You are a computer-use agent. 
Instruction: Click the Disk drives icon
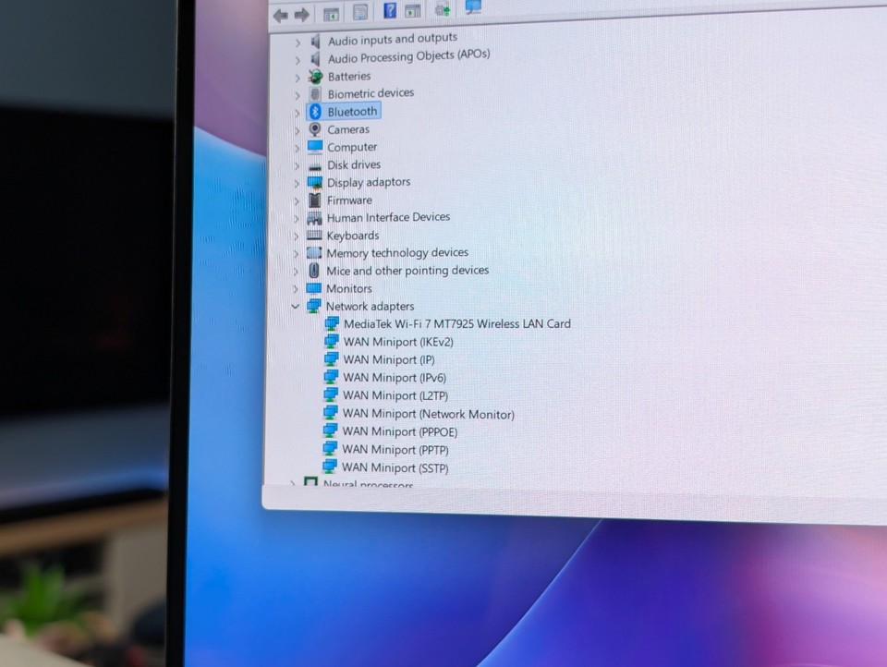[315, 165]
